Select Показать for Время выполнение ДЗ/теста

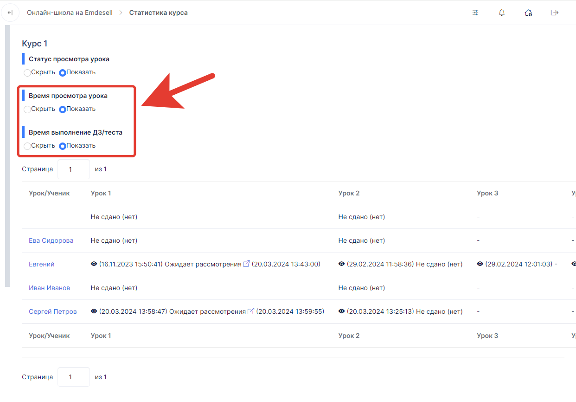point(63,146)
